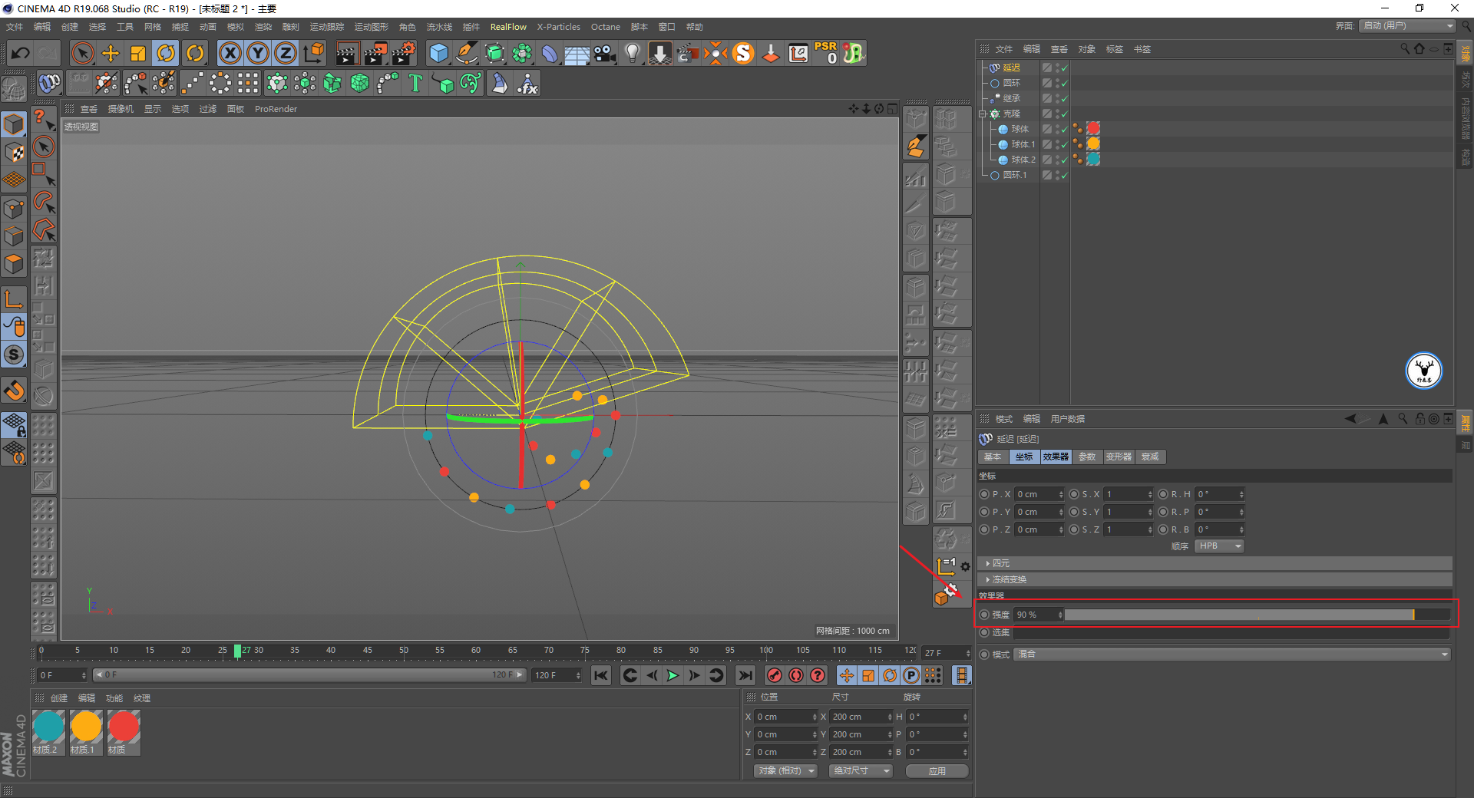Select the orange 材质.1 material thumbnail
Image resolution: width=1474 pixels, height=798 pixels.
click(x=86, y=732)
